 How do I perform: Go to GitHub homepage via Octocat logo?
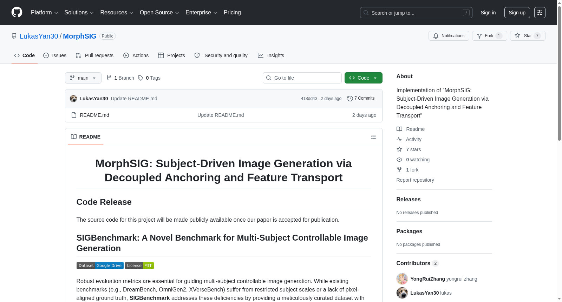coord(17,12)
